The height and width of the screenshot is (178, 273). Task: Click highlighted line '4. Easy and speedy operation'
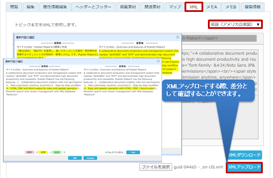pyautogui.click(x=119, y=88)
